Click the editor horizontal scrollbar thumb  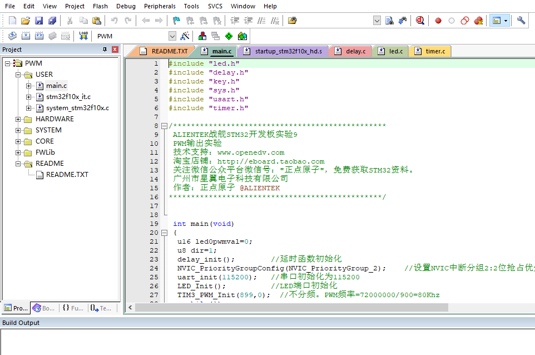tap(292, 308)
